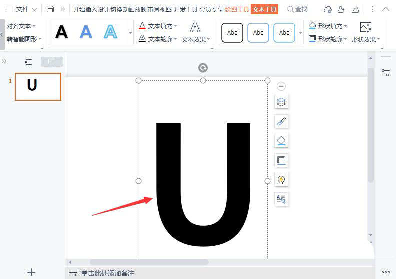Switch to the 放映 tab

(x=141, y=10)
